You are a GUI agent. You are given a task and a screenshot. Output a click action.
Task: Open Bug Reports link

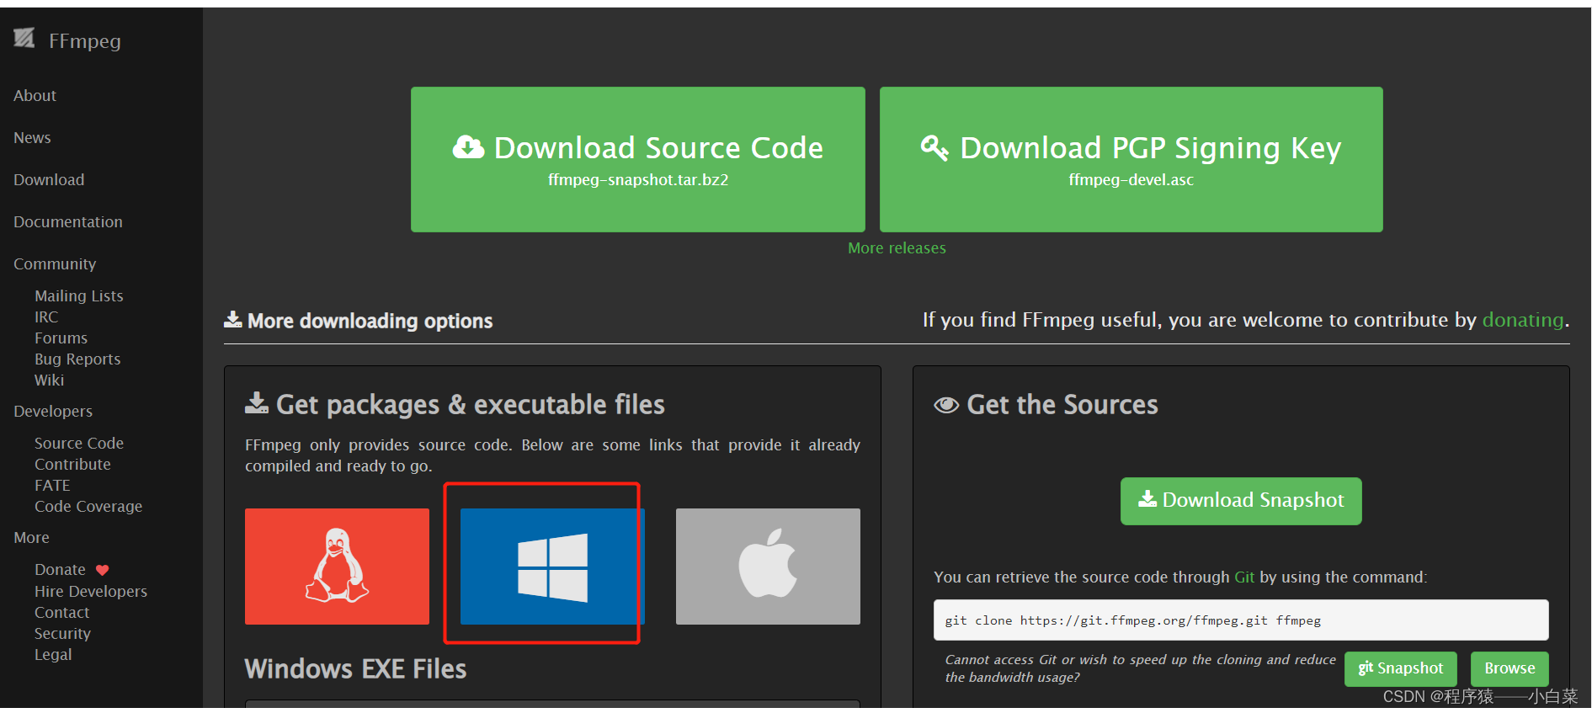click(x=77, y=359)
